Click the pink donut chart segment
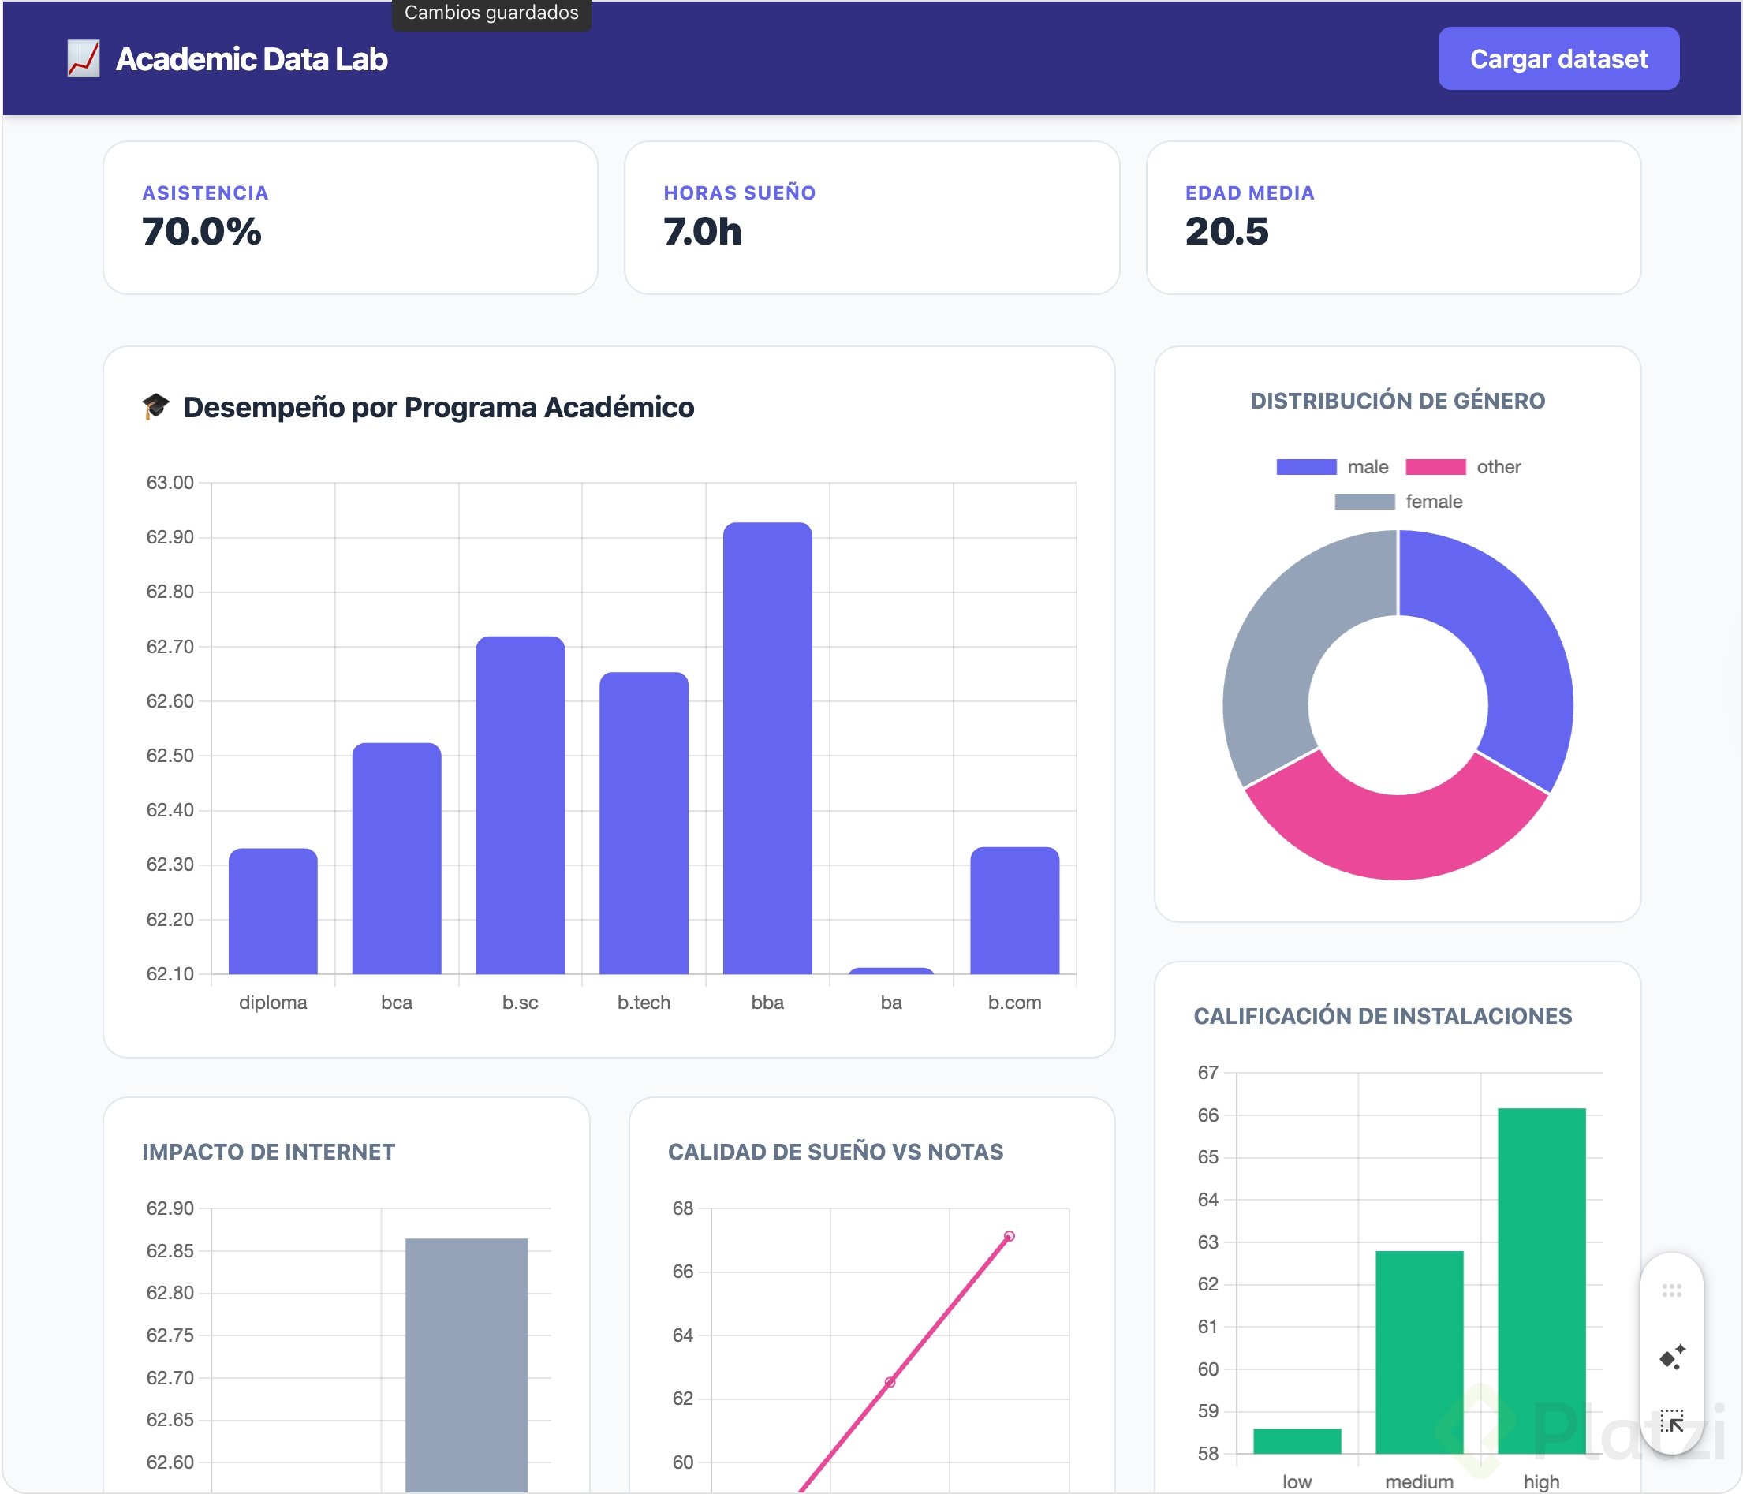 (1397, 833)
